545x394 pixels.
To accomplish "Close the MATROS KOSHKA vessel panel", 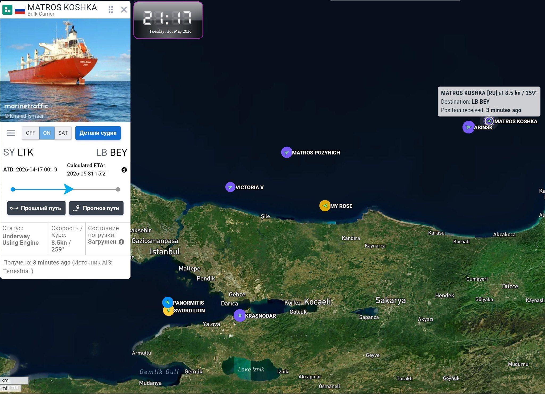I will pyautogui.click(x=124, y=10).
